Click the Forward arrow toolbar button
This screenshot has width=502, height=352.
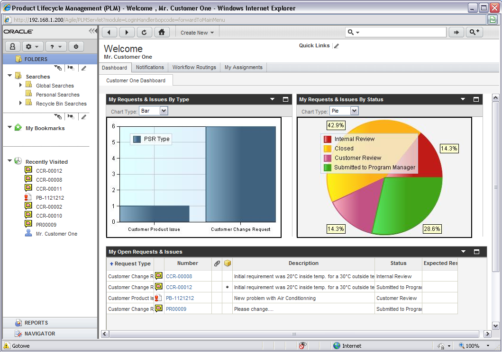tap(127, 32)
